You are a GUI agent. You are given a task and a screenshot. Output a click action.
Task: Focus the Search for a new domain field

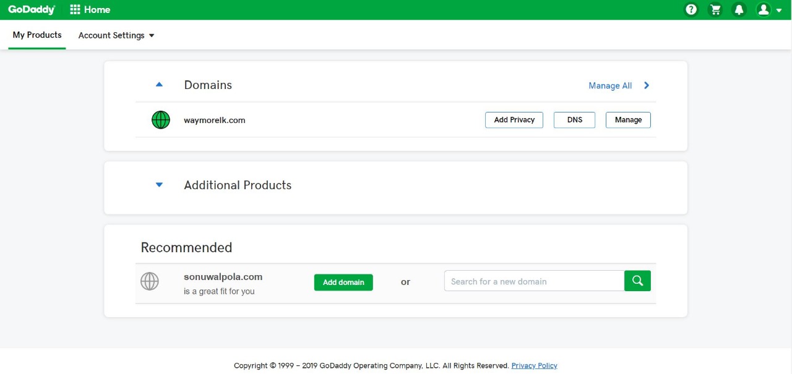(534, 281)
